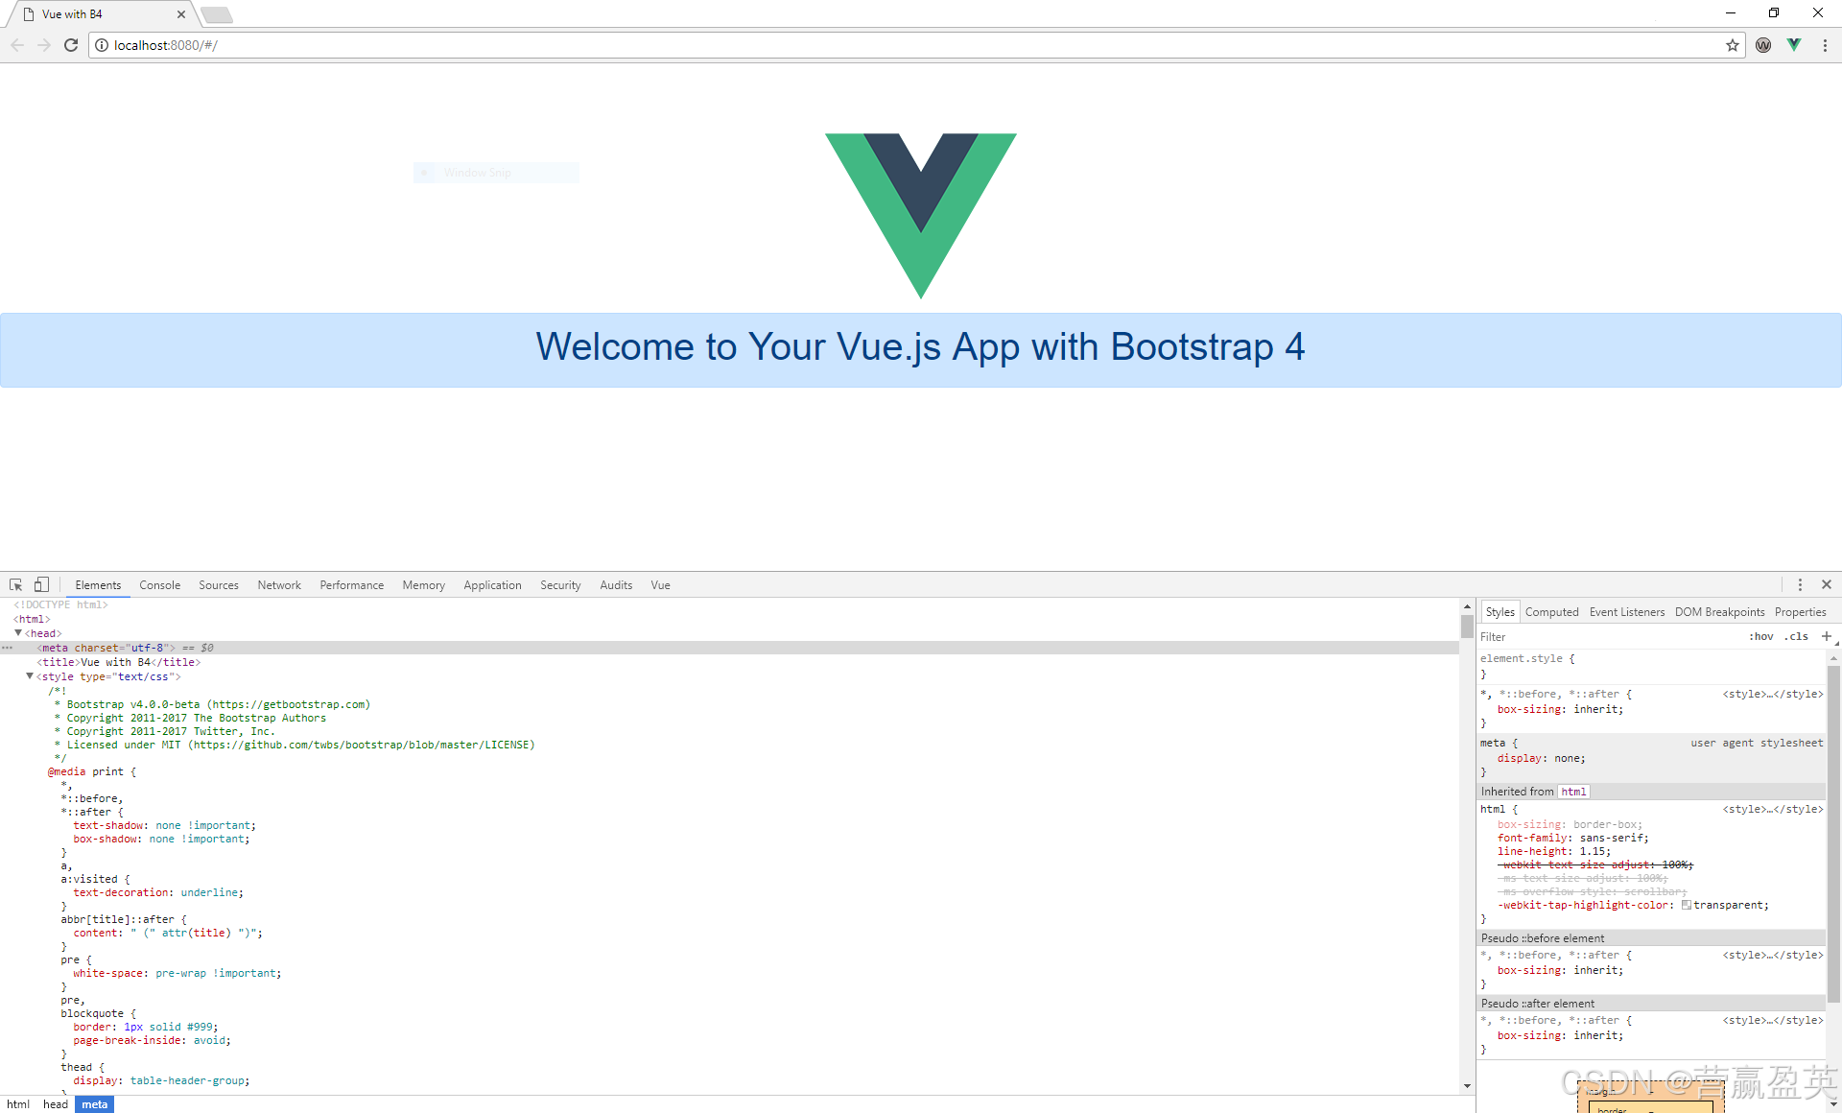Select the inspect element picker tool

(15, 585)
